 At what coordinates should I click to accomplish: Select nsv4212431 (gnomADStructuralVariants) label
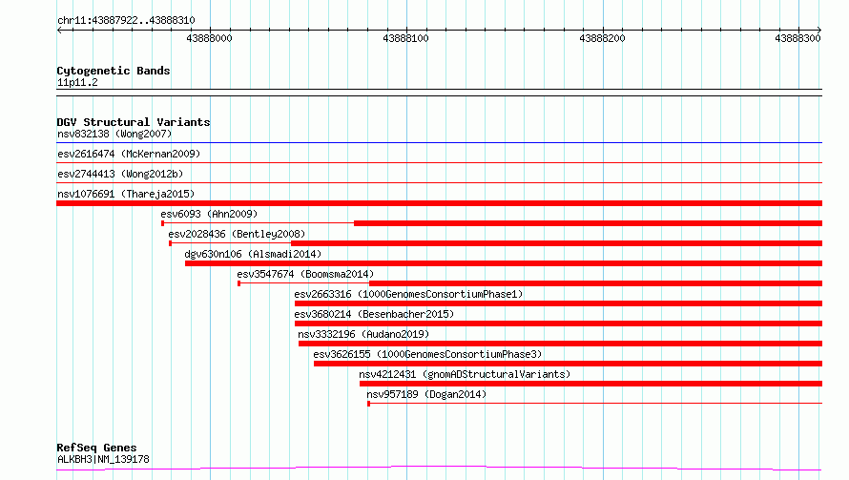coord(465,374)
